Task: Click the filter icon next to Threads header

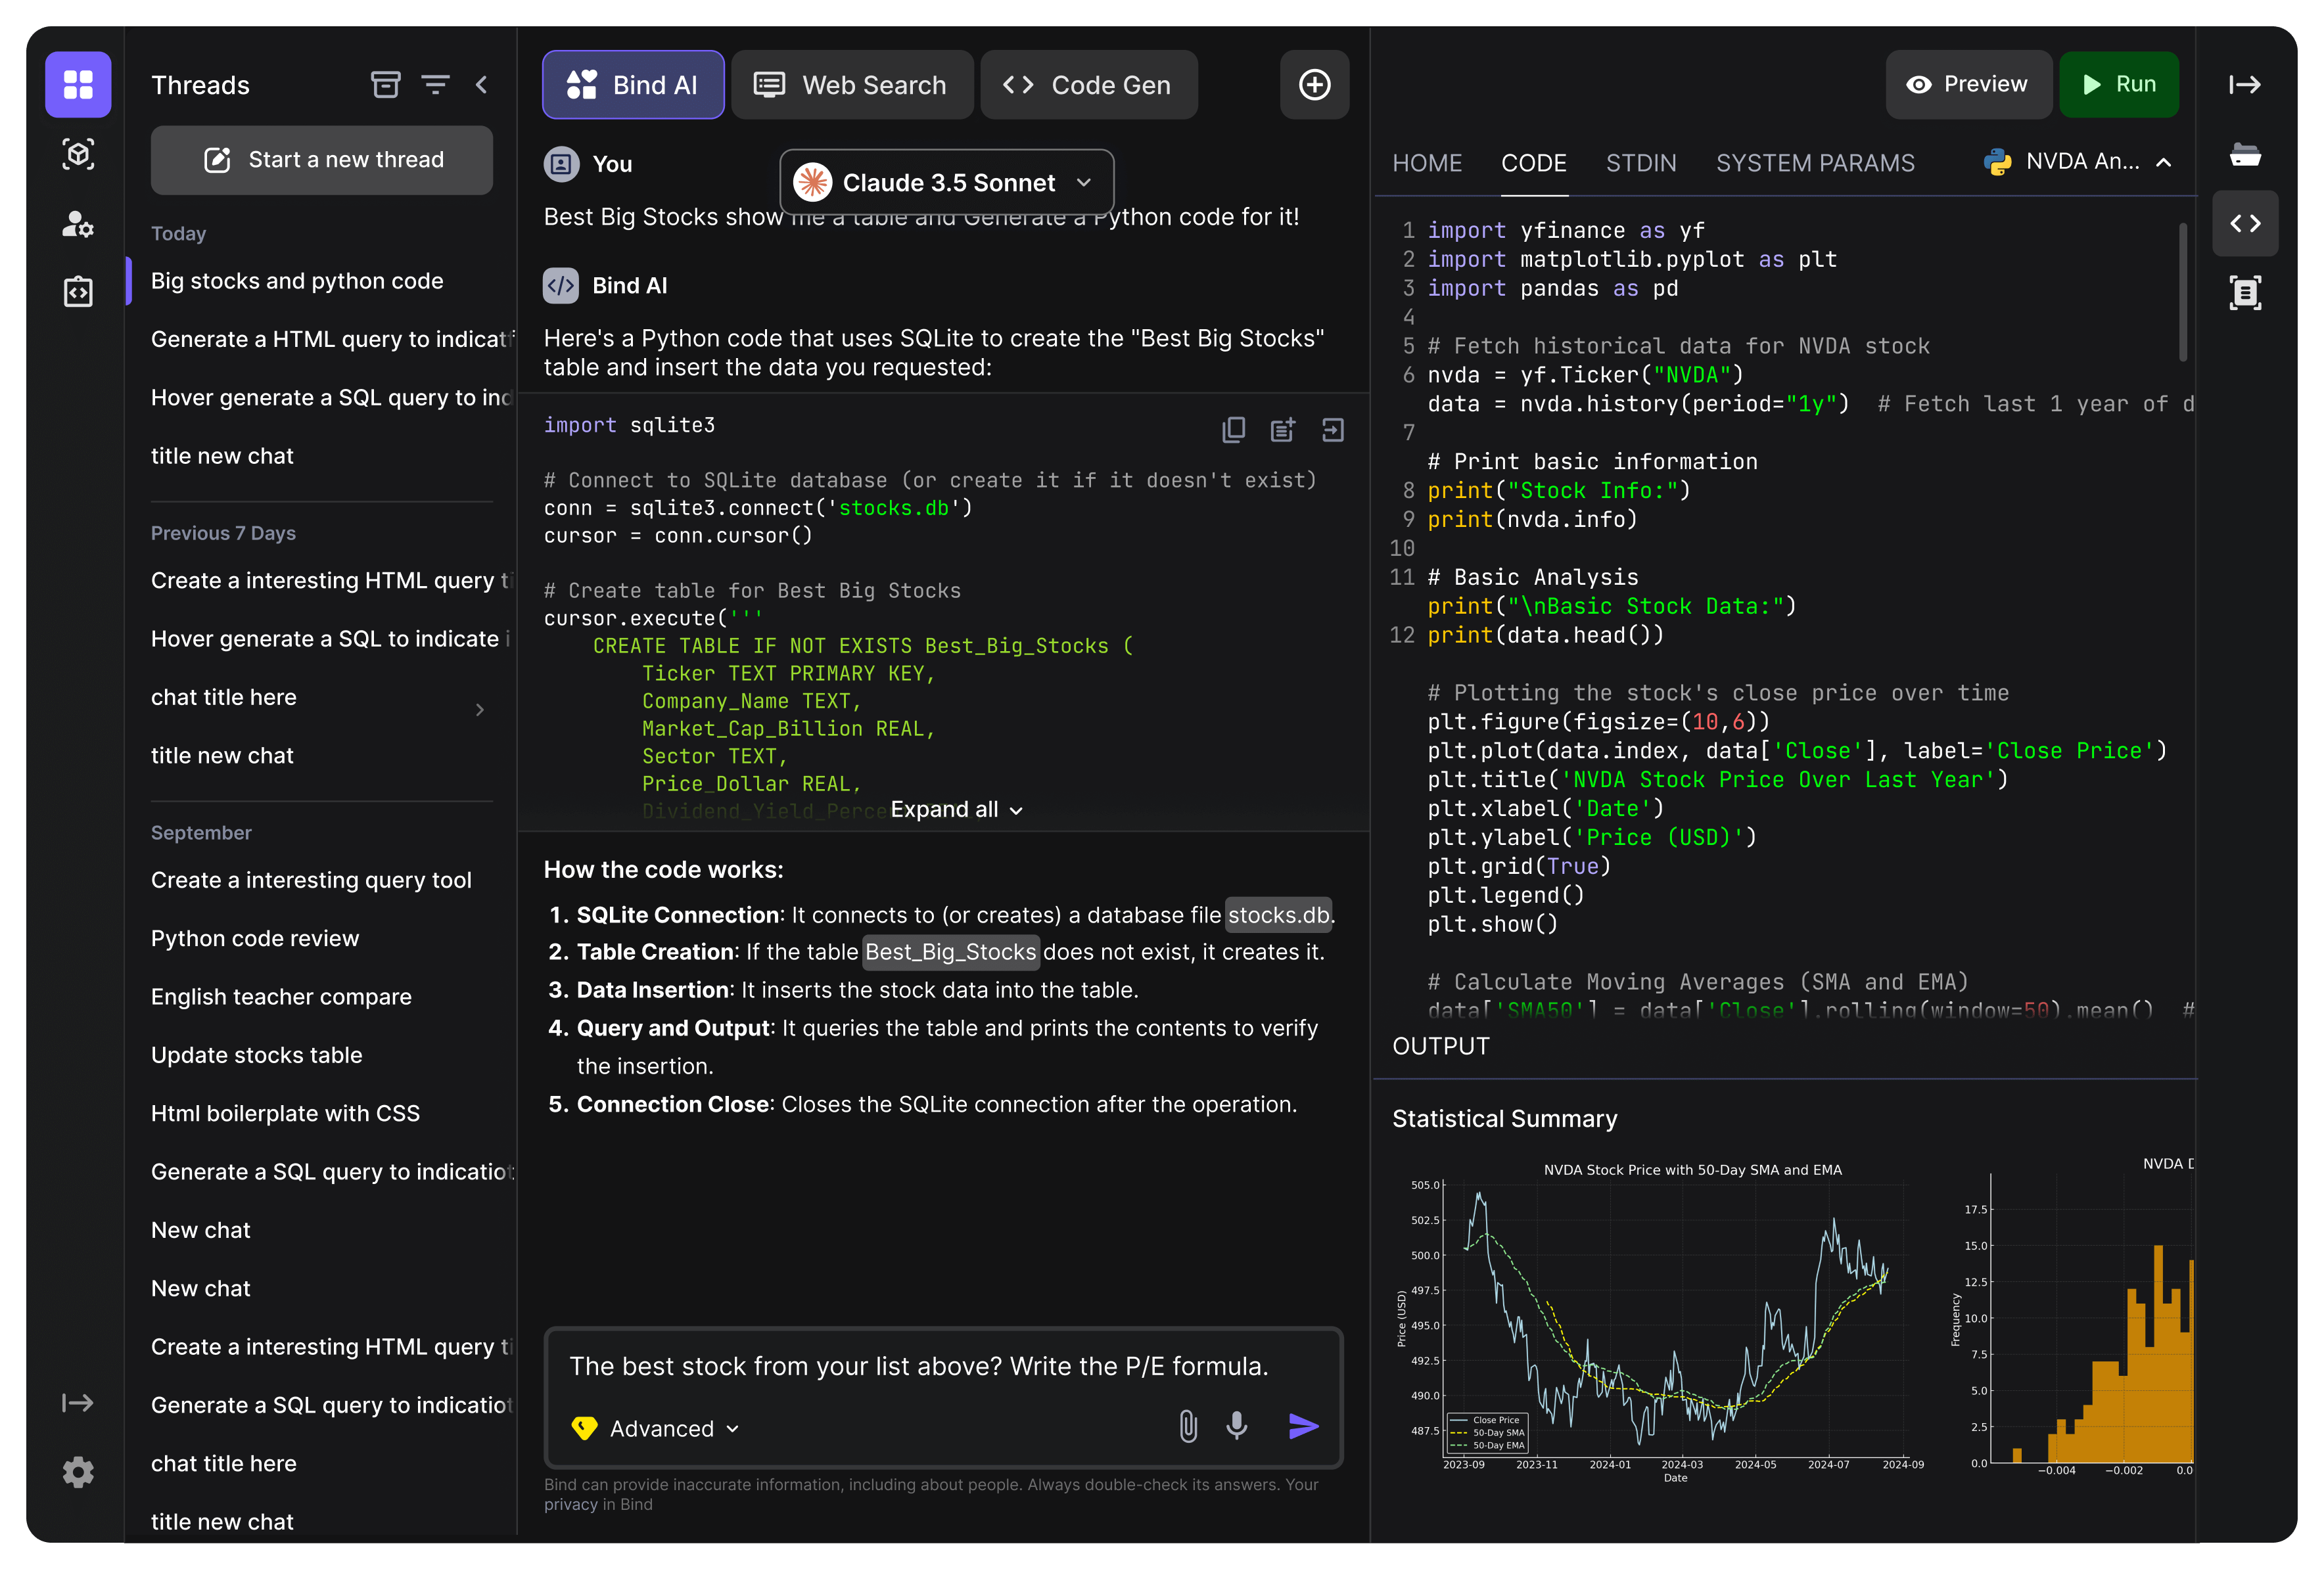Action: tap(436, 84)
